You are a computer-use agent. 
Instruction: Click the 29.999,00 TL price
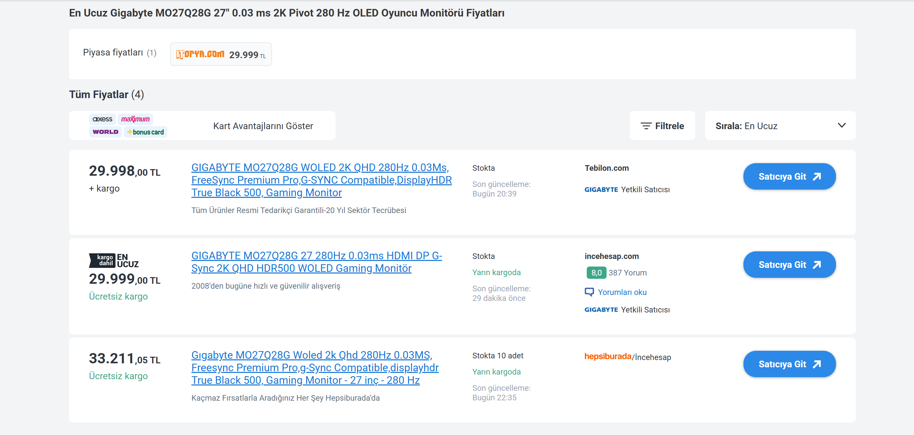pyautogui.click(x=125, y=279)
